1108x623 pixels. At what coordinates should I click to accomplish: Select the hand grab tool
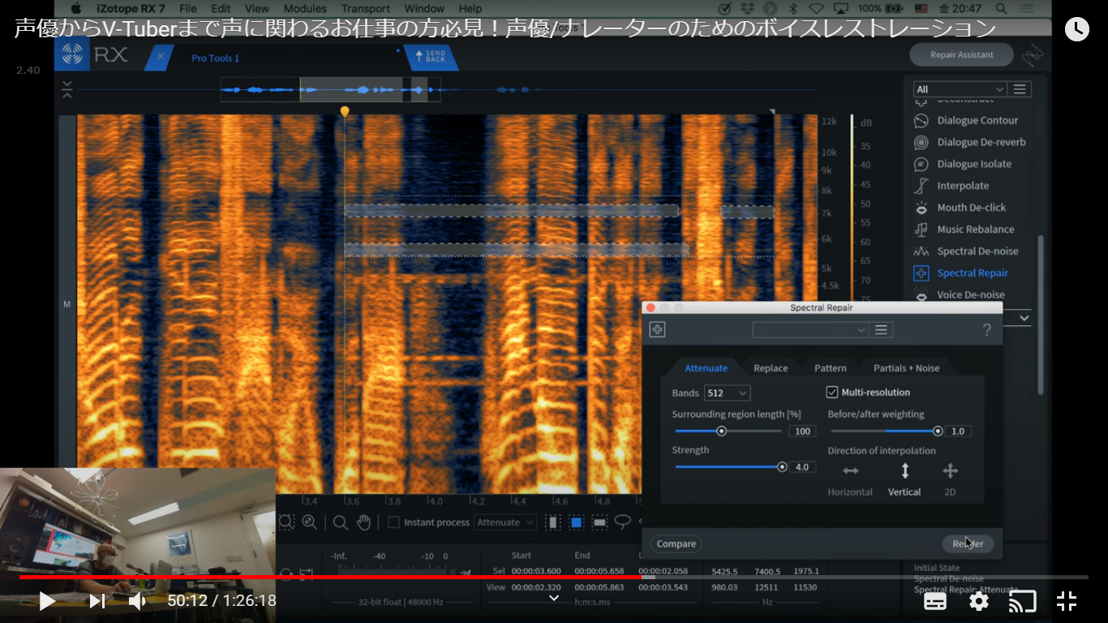[x=364, y=522]
